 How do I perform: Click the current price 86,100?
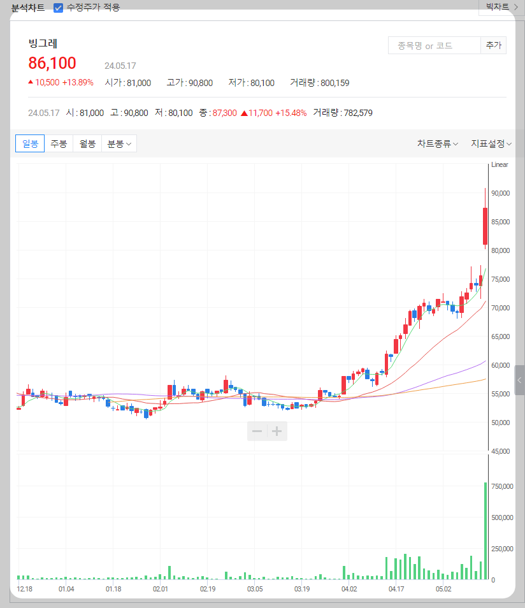coord(52,63)
